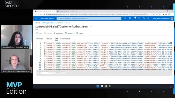Open the Azure feedback icon

pos(148,19)
